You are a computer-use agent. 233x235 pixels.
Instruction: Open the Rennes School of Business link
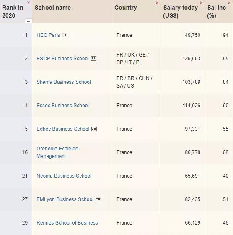(67, 223)
